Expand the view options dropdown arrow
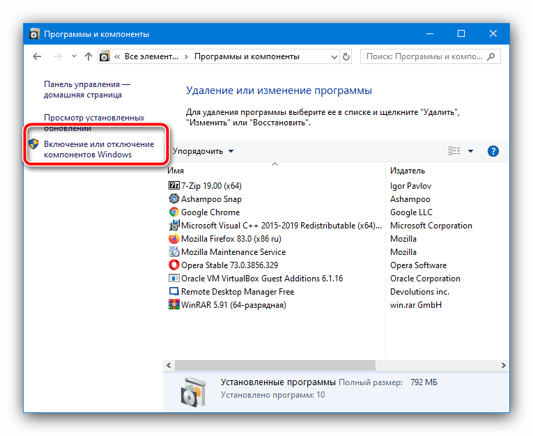Image resolution: width=533 pixels, height=436 pixels. point(470,151)
